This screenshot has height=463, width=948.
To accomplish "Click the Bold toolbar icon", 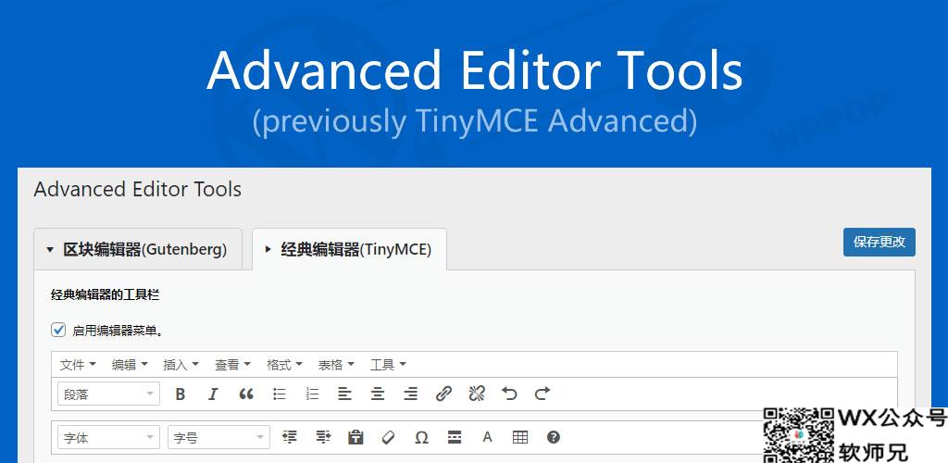I will pyautogui.click(x=181, y=394).
